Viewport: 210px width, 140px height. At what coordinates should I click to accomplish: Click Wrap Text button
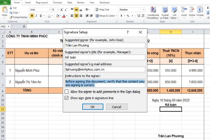tap(102, 10)
